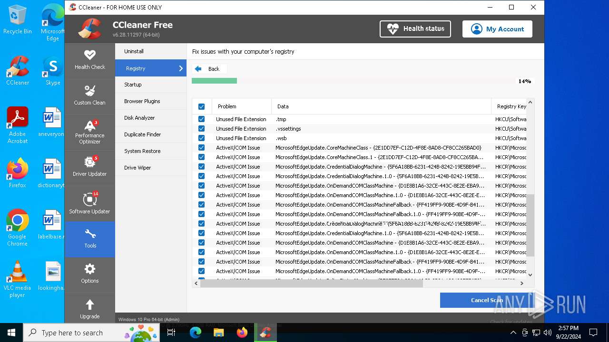The height and width of the screenshot is (342, 609).
Task: Uncheck first CredentialDialogMachine row checkbox
Action: point(201,167)
